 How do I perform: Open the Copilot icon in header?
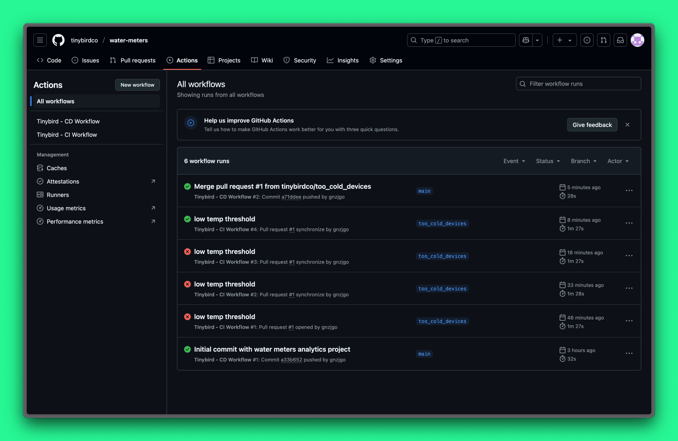(526, 40)
